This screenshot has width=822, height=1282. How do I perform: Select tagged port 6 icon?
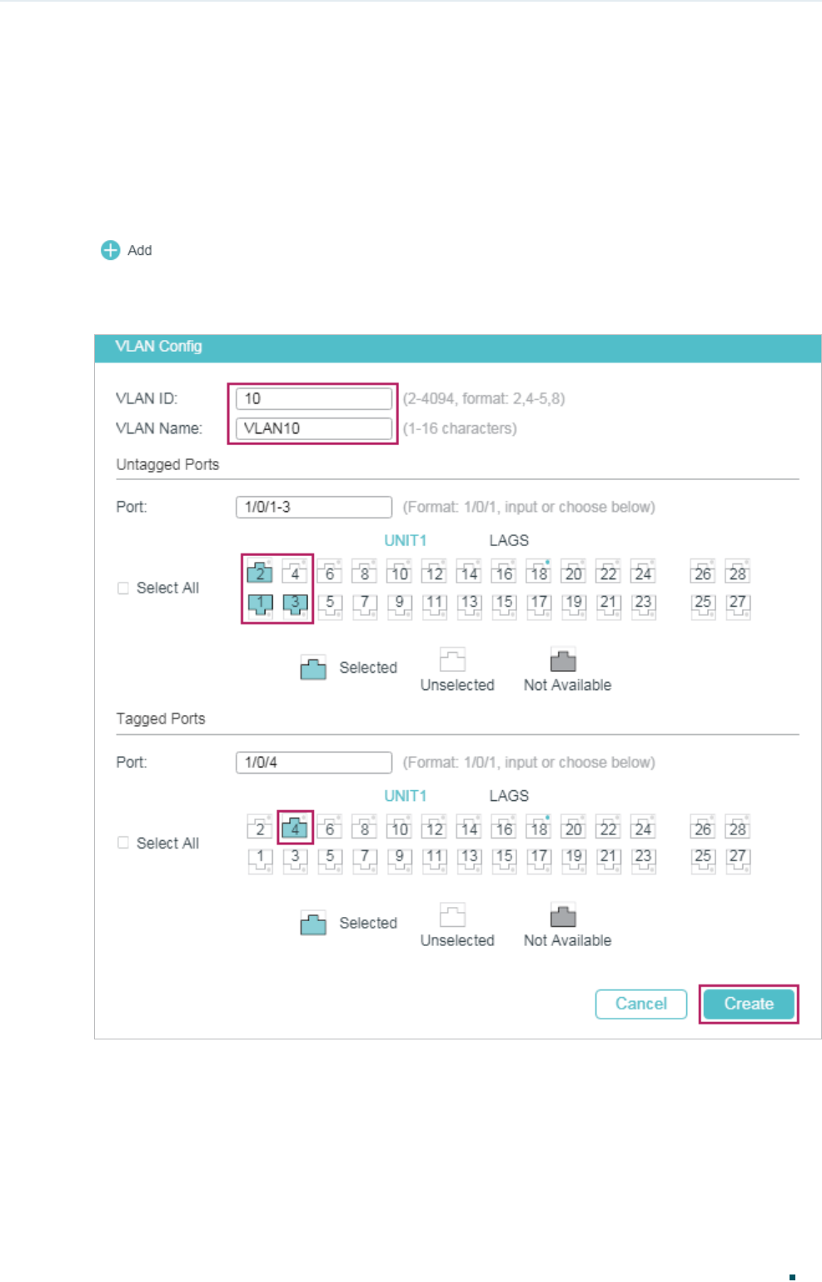click(330, 828)
